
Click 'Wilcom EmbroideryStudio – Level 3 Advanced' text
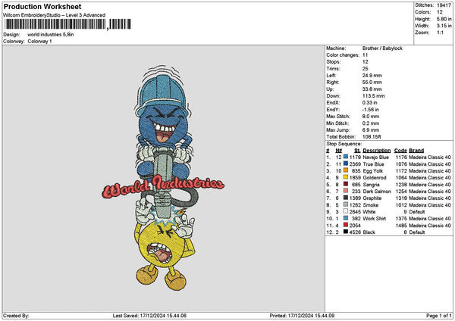55,15
